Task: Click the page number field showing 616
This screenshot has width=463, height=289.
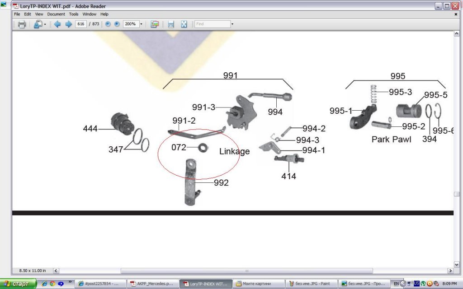Action: pos(81,24)
